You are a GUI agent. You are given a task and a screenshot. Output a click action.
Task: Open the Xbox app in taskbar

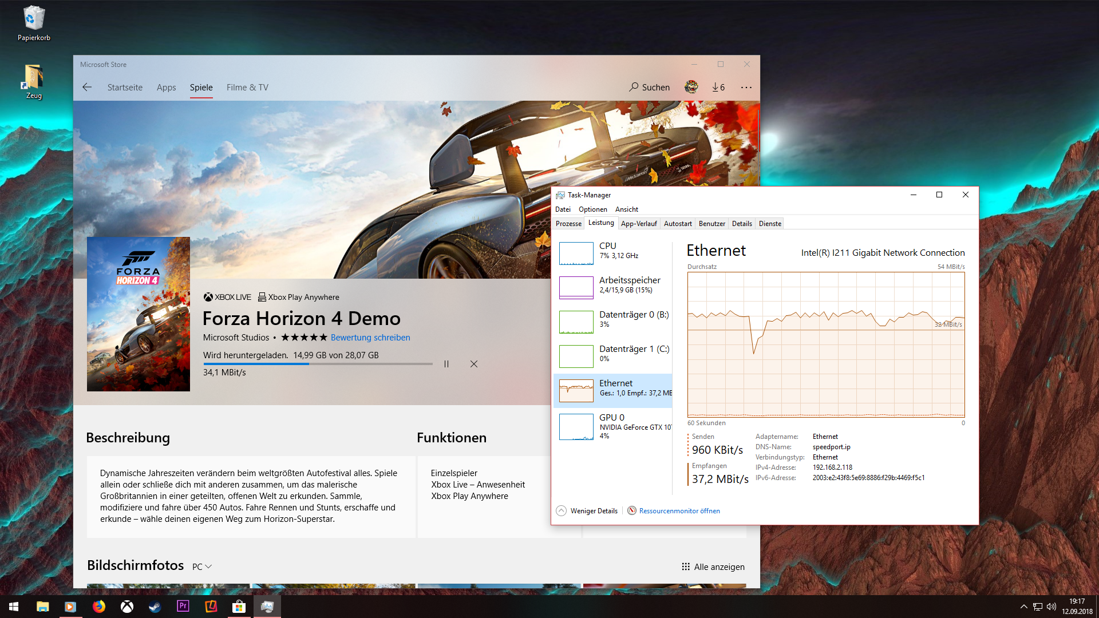click(126, 607)
